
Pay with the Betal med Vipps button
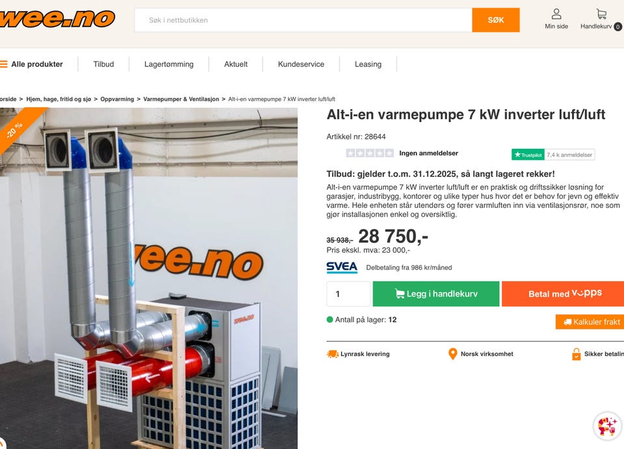(x=563, y=294)
